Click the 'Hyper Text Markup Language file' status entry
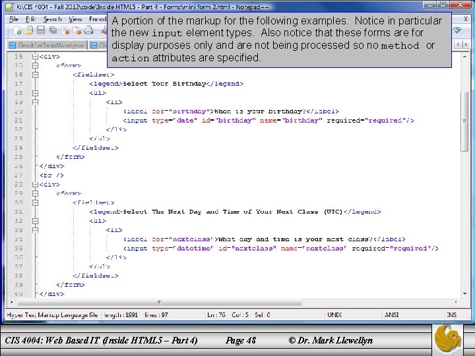 (52, 315)
